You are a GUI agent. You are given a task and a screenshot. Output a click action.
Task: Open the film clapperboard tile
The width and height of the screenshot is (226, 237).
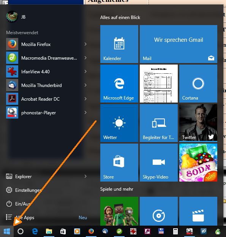(198, 211)
